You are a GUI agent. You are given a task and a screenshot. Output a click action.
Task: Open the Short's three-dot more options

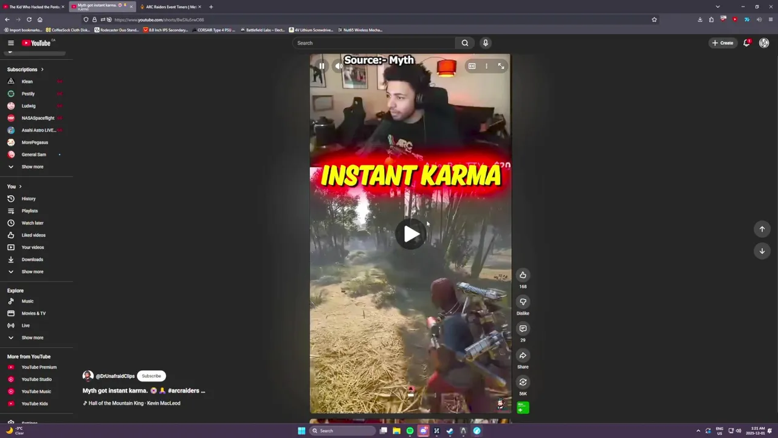[x=486, y=66]
